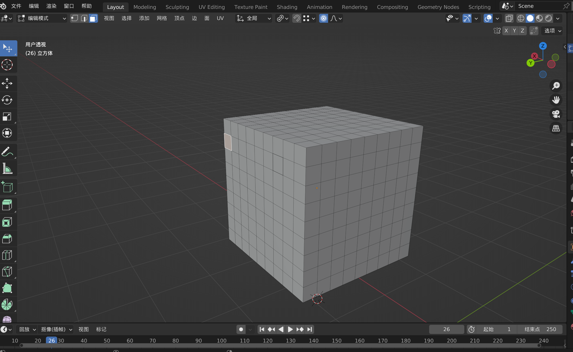Toggle the snapping magnet button
Viewport: 573px width, 352px height.
click(x=297, y=18)
